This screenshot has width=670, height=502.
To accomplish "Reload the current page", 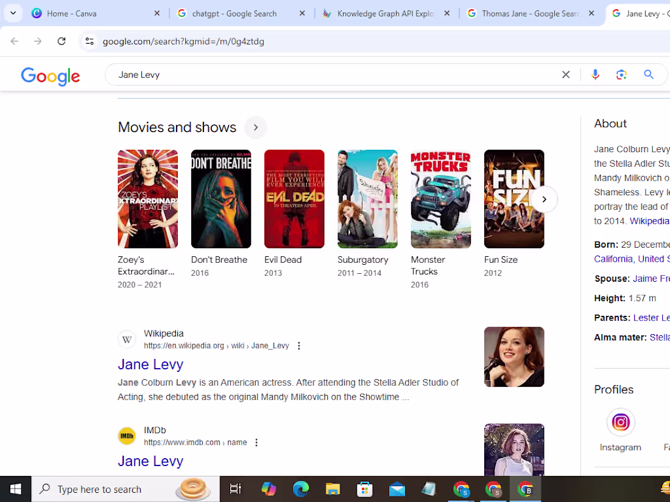I will click(x=61, y=41).
